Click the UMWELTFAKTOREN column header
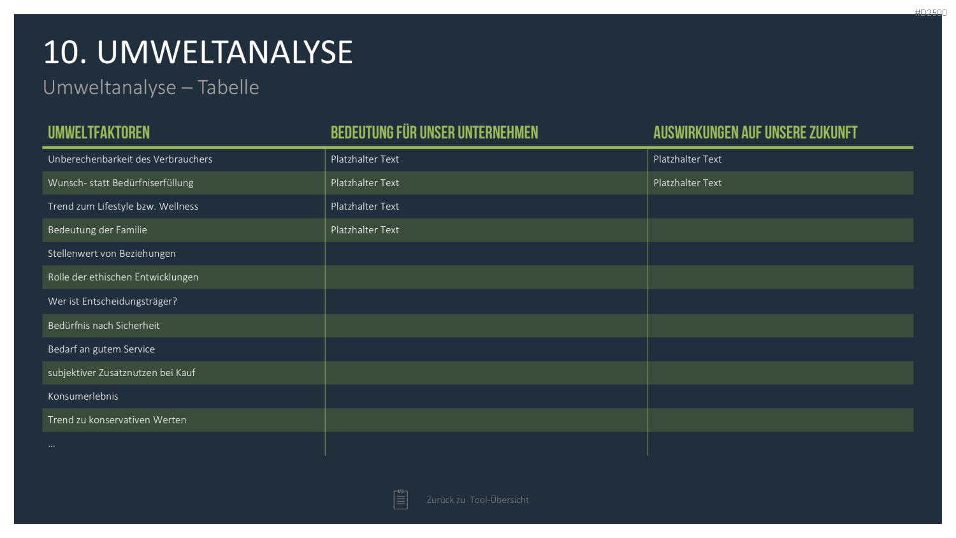 (x=99, y=133)
